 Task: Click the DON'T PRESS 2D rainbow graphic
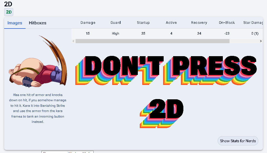[x=166, y=92]
